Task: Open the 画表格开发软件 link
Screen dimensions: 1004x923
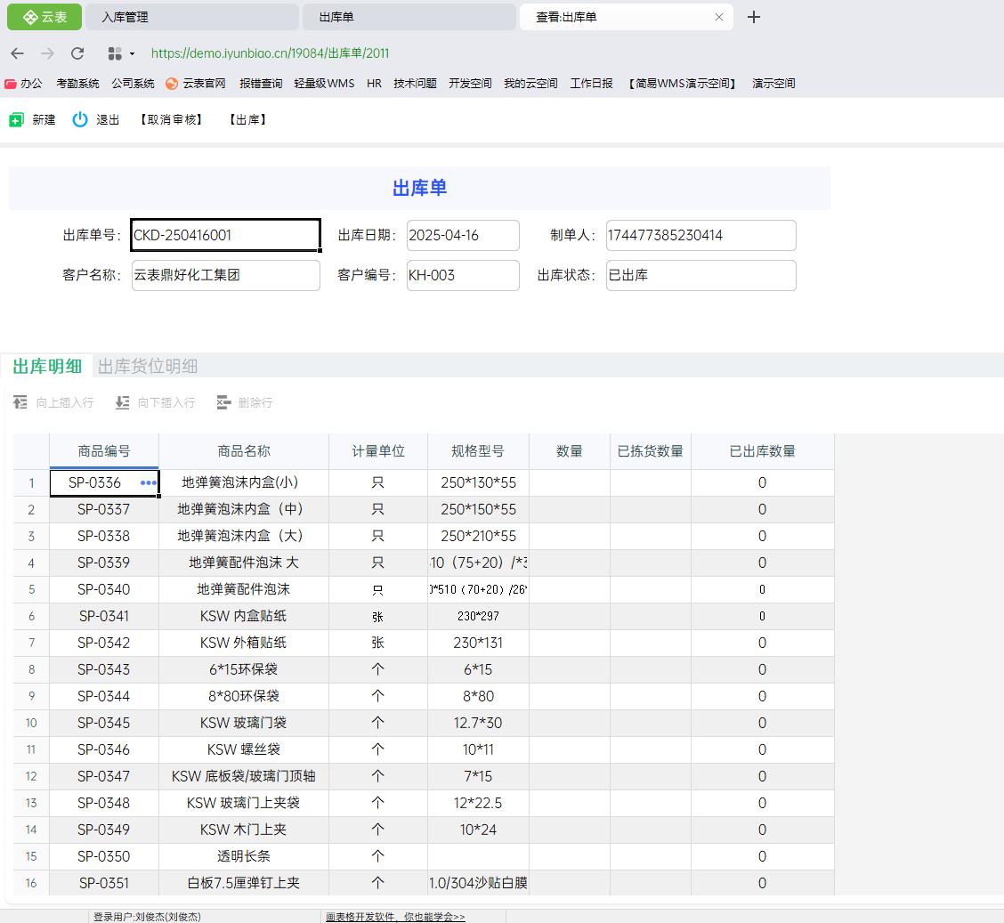Action: pos(395,917)
